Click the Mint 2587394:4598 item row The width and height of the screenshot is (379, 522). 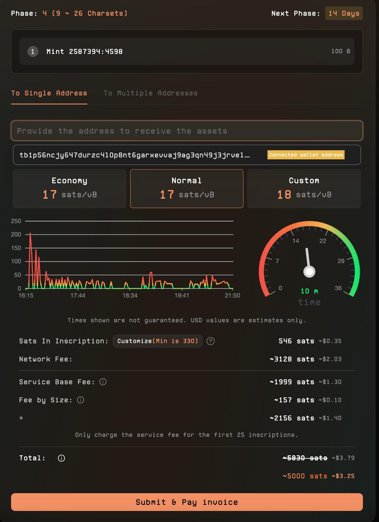(x=187, y=51)
